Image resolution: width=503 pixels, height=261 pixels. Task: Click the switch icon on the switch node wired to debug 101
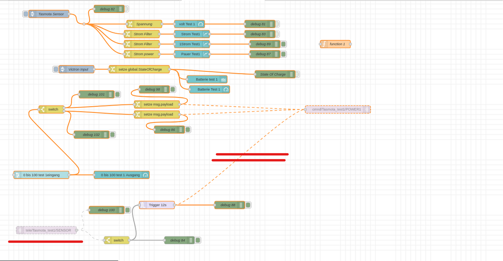(x=42, y=110)
